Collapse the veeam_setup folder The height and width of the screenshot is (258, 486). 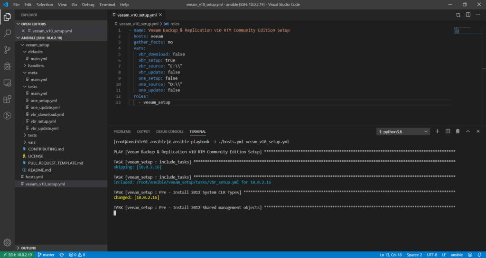coord(37,45)
